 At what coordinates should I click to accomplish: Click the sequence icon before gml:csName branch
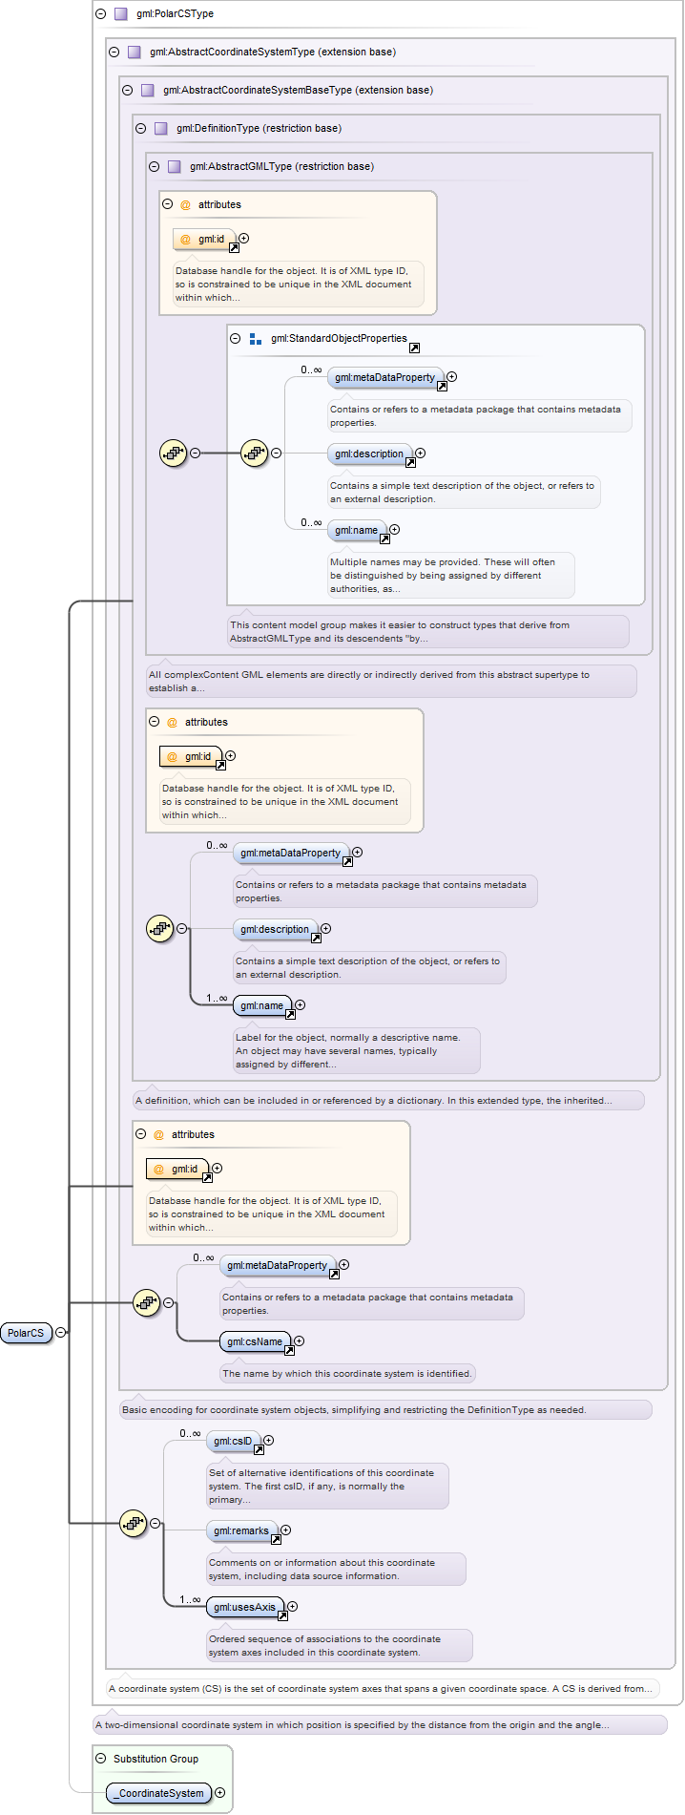pyautogui.click(x=146, y=1302)
